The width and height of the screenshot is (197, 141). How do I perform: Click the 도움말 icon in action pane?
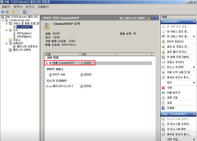(x=163, y=108)
